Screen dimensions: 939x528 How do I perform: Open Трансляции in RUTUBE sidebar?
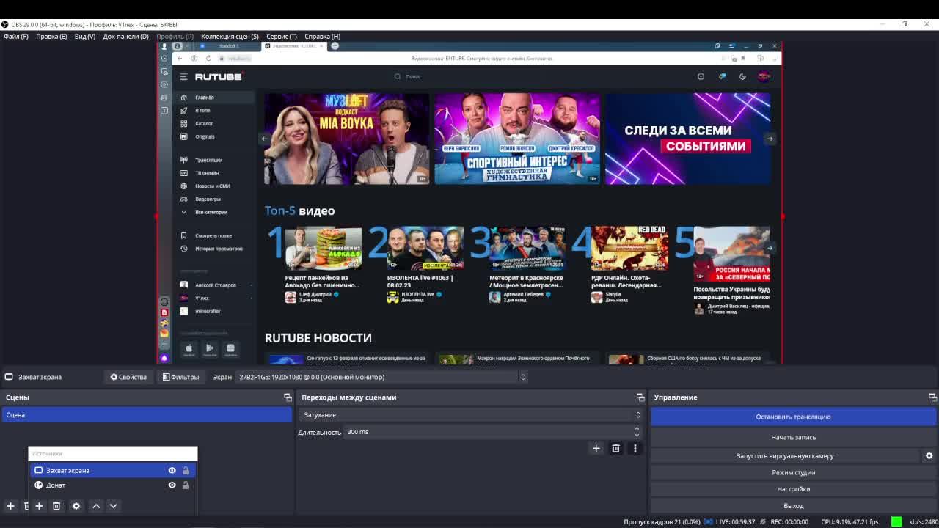(213, 160)
